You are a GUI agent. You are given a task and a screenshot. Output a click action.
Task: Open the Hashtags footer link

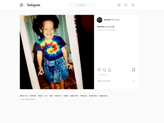[93, 96]
